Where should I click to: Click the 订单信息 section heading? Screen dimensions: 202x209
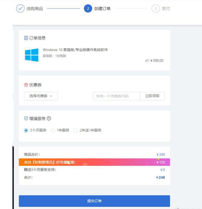pyautogui.click(x=37, y=38)
